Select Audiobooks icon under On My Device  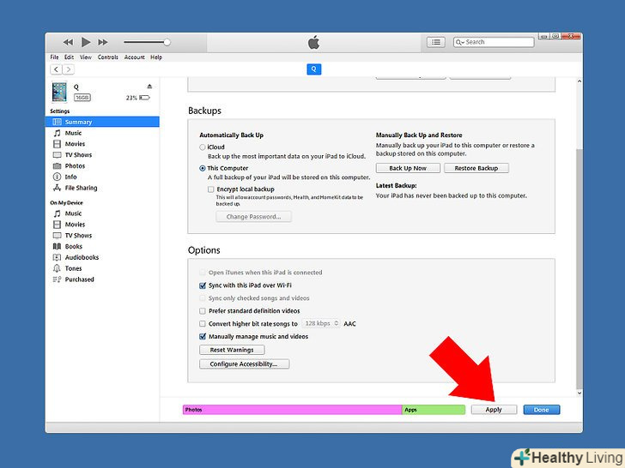(58, 257)
